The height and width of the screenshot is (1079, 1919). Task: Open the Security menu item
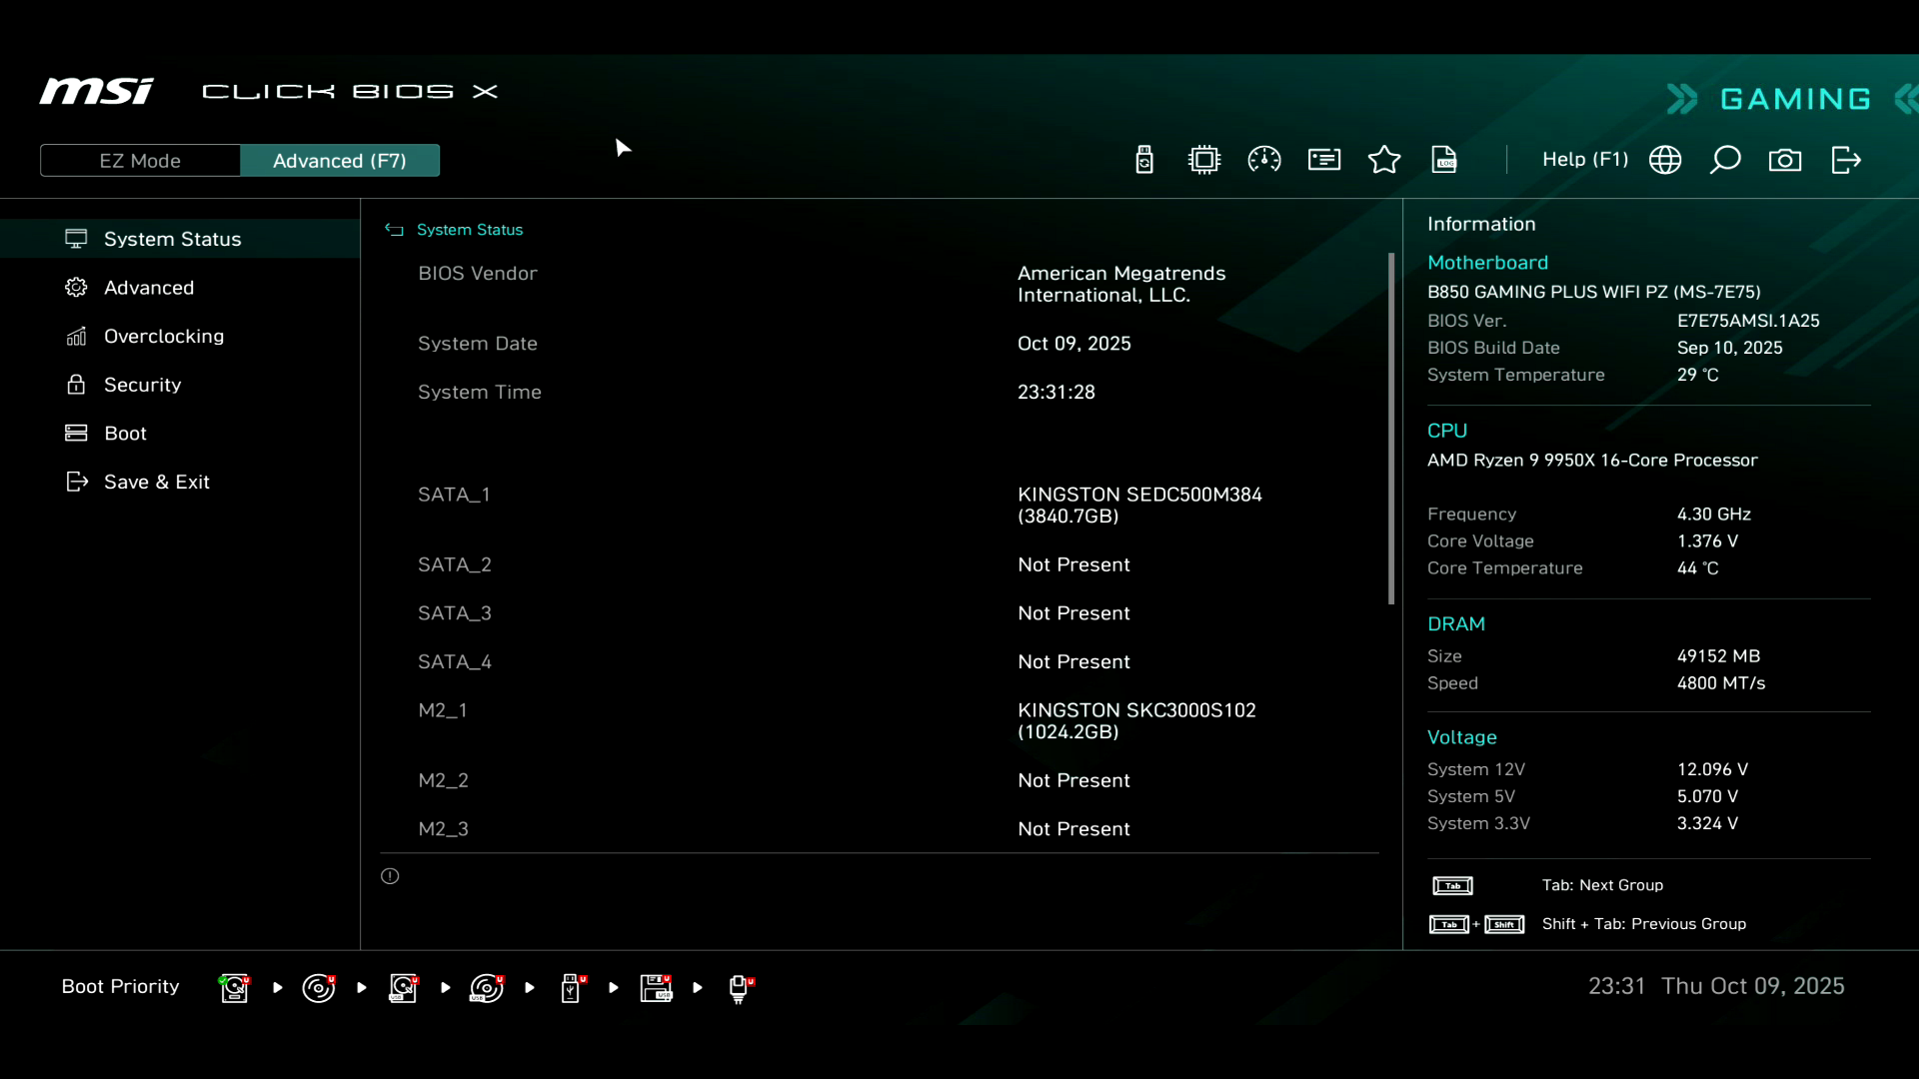pyautogui.click(x=142, y=385)
